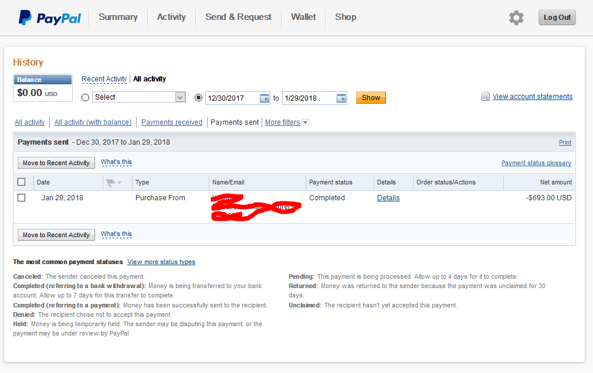Click the Payment status column header
Screen dimensions: 593x373
coord(331,182)
